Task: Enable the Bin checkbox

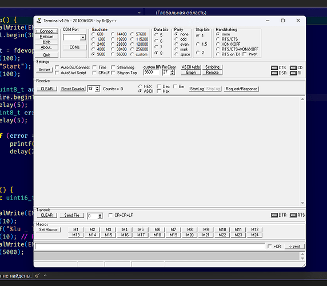Action: click(175, 86)
